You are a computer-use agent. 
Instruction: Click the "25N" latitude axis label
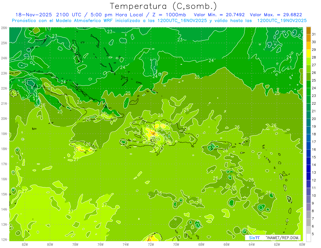pos(4,43)
